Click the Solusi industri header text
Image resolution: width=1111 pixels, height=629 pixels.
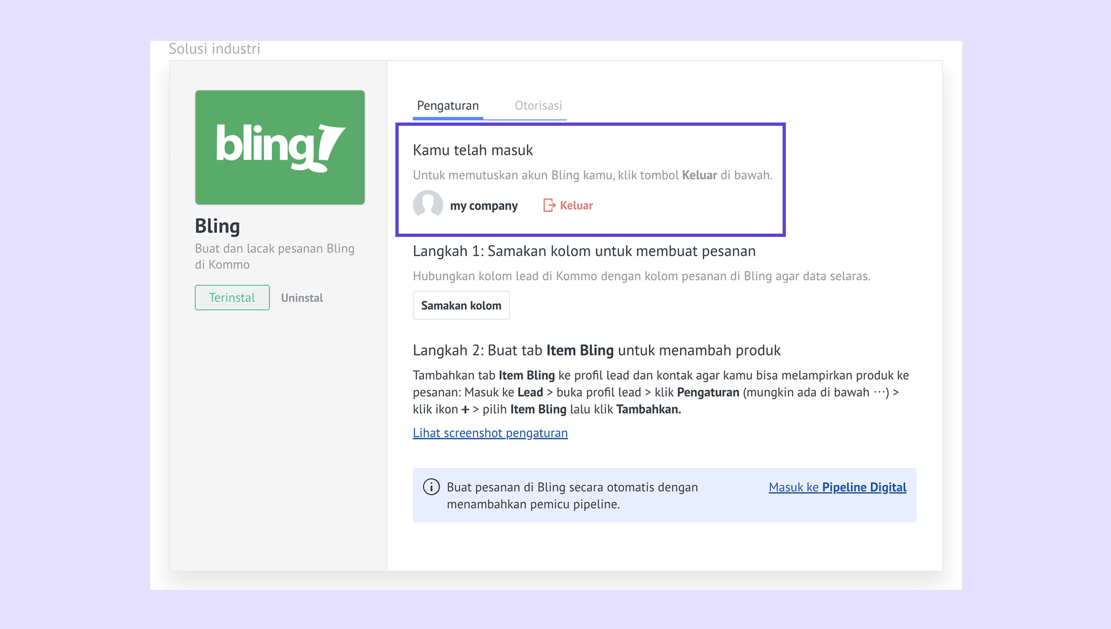[215, 49]
